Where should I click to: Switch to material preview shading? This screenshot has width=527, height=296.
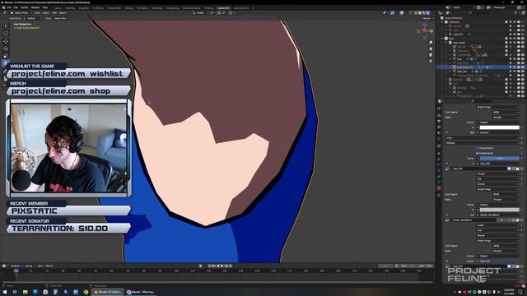424,13
